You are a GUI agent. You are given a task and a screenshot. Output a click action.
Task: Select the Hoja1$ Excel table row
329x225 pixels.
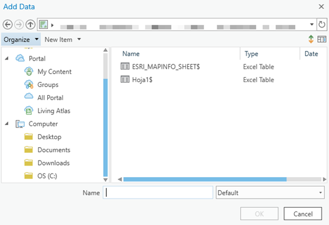coord(219,80)
